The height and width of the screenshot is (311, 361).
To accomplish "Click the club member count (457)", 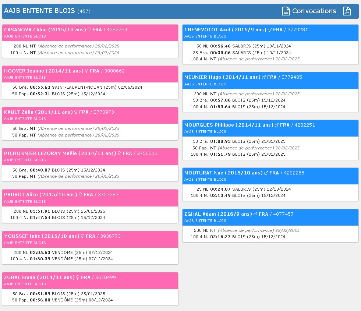I will [84, 11].
